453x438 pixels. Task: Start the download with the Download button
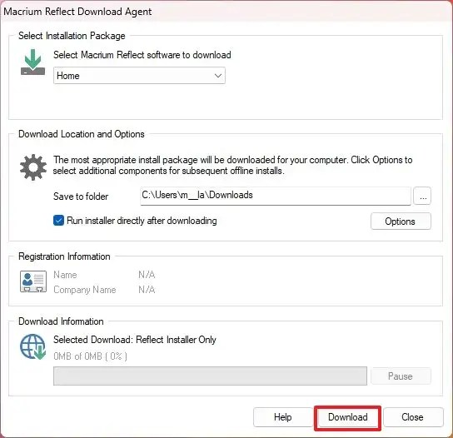348,417
